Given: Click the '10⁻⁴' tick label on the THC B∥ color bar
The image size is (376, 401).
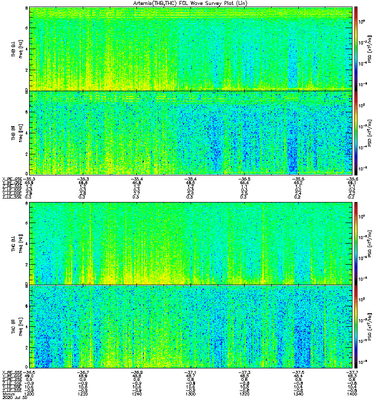Looking at the screenshot, I should [x=362, y=341].
